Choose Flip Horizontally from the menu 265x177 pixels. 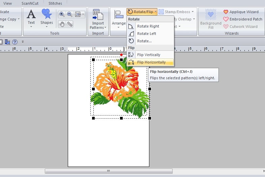coord(151,62)
